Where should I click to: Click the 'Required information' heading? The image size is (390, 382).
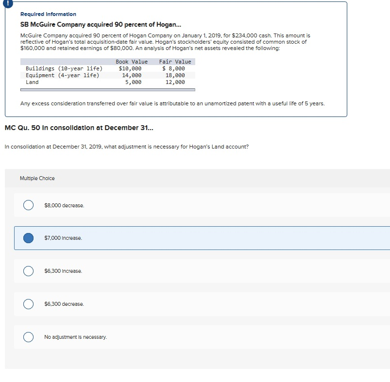click(x=48, y=14)
